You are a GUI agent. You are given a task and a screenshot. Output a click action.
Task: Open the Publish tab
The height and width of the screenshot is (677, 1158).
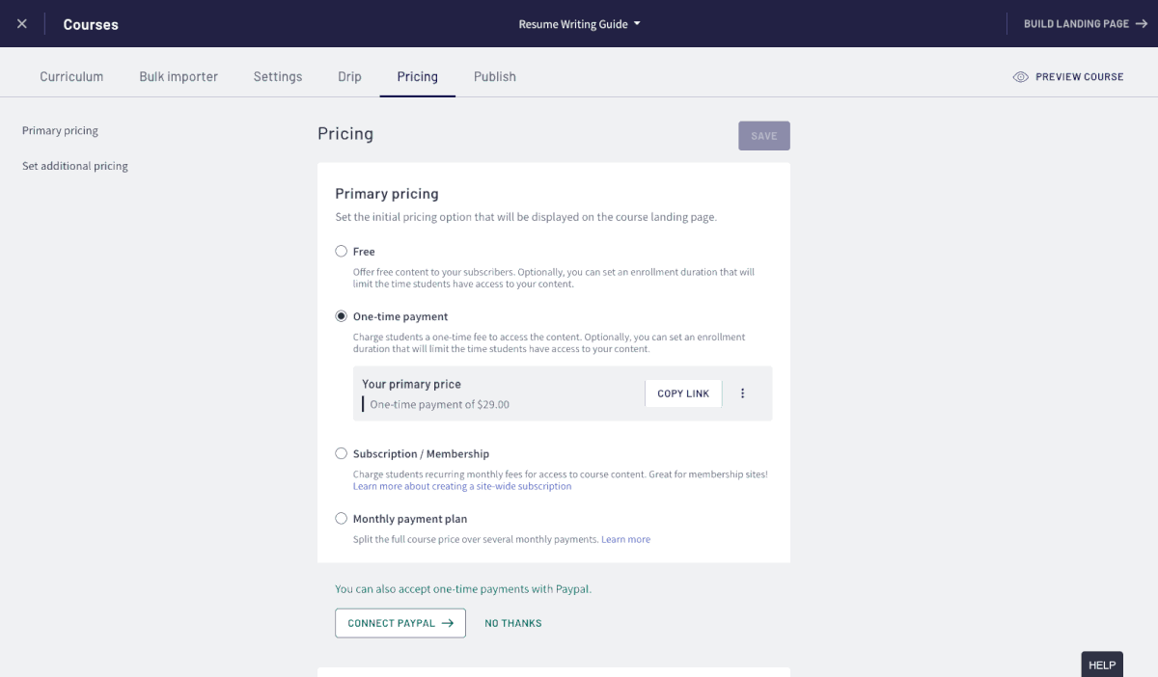coord(495,77)
